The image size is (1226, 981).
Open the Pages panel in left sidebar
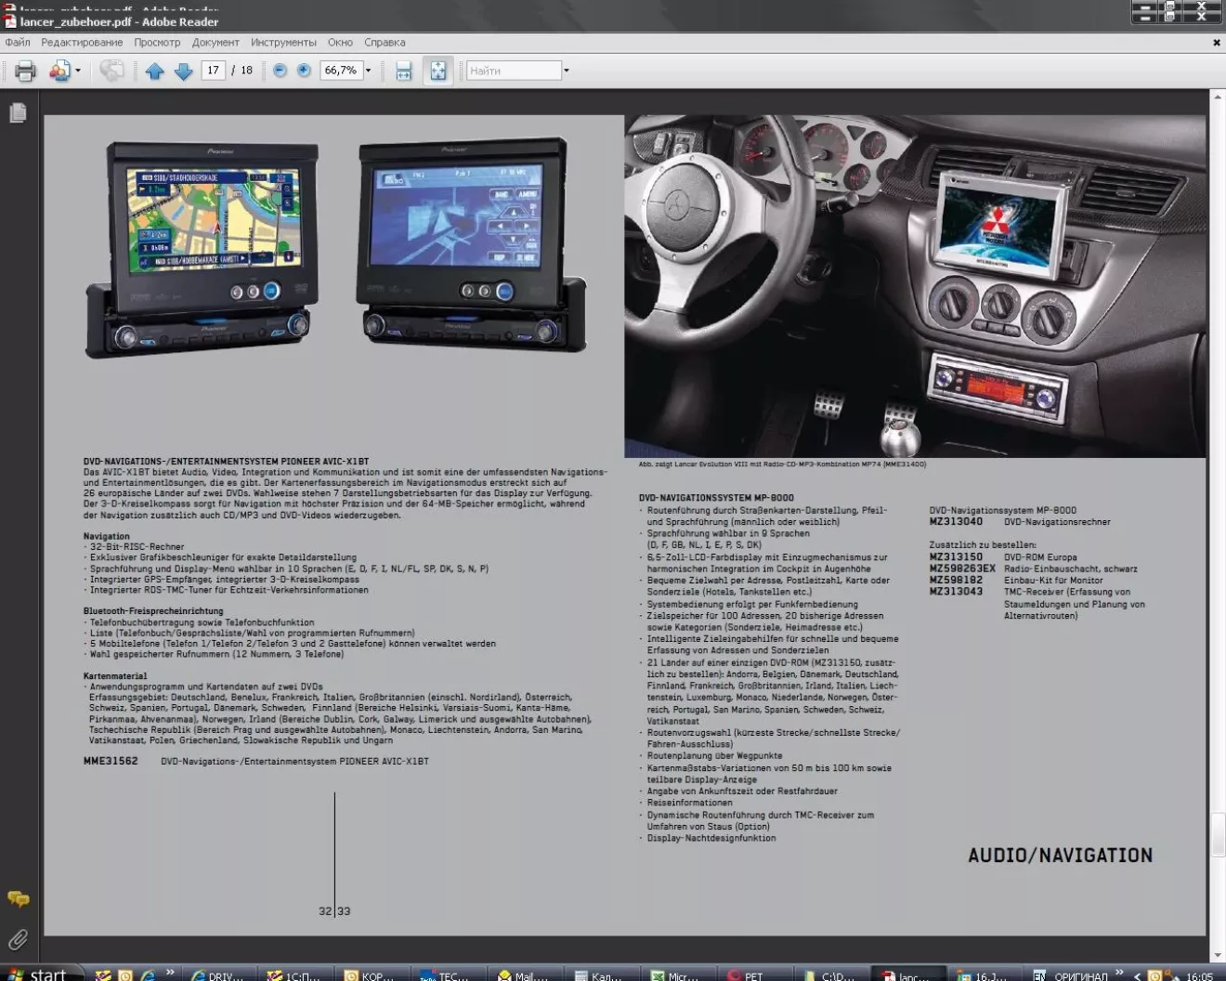pos(18,113)
